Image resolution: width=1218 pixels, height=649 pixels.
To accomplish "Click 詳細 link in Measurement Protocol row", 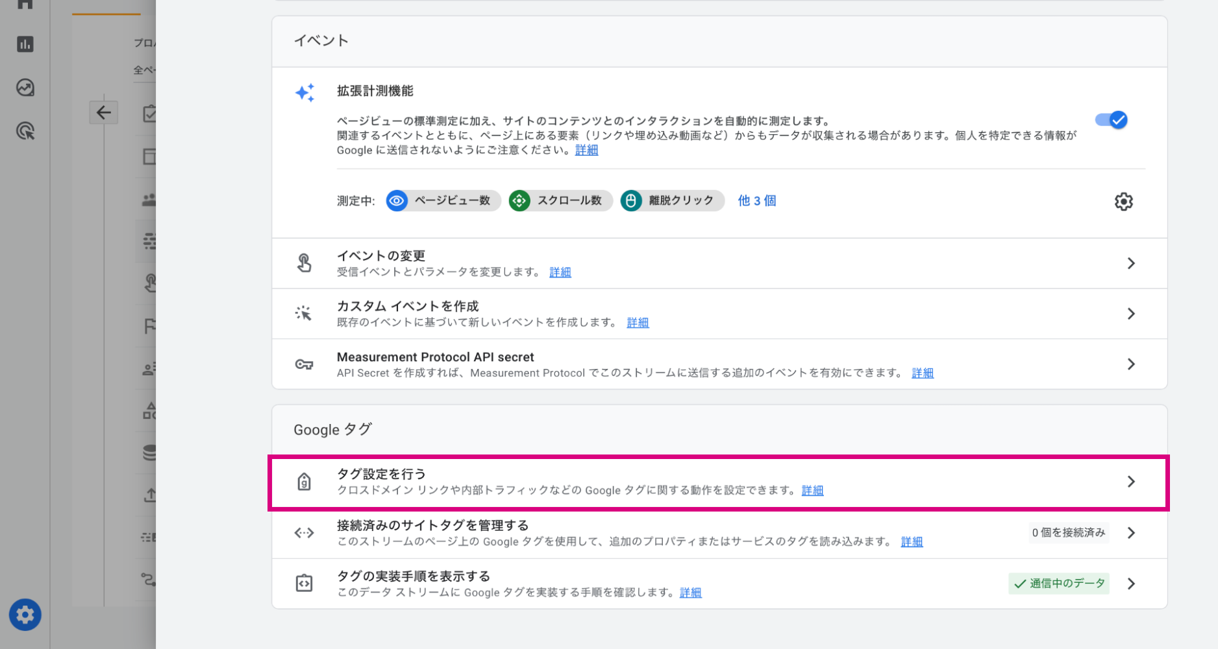I will pyautogui.click(x=923, y=373).
